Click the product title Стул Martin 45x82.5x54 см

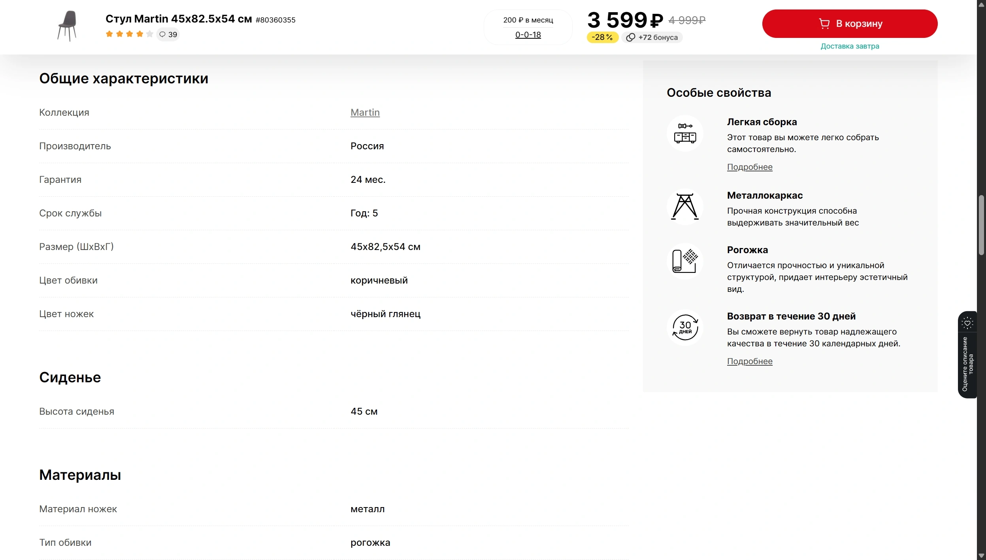tap(179, 19)
